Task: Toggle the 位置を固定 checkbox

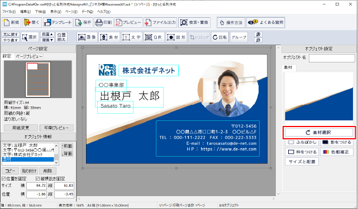Action: (x=4, y=178)
